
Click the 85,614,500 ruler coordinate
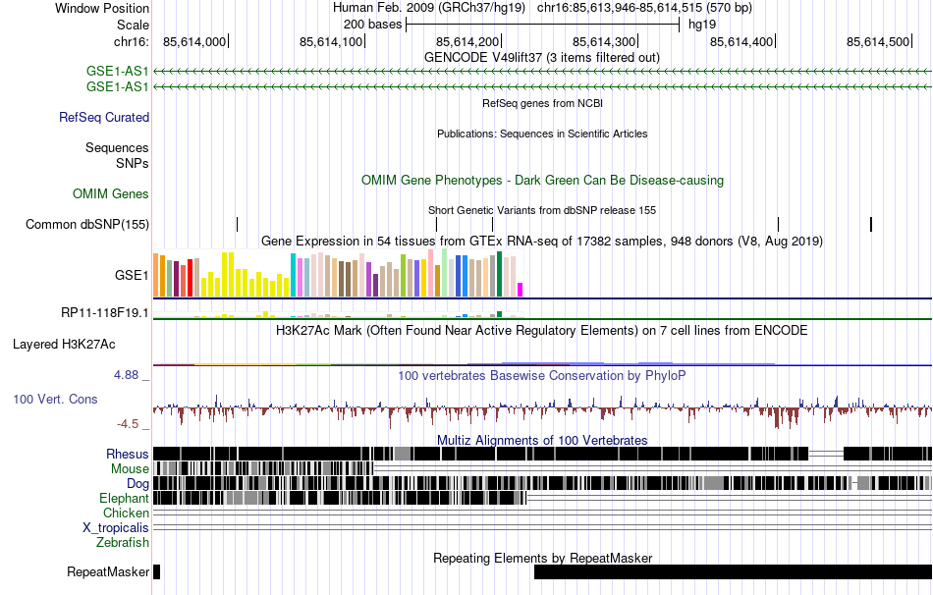tap(878, 41)
